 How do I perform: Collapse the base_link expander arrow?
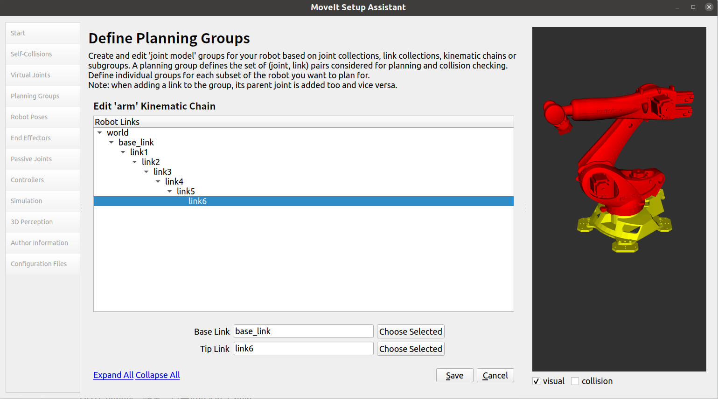coord(111,143)
